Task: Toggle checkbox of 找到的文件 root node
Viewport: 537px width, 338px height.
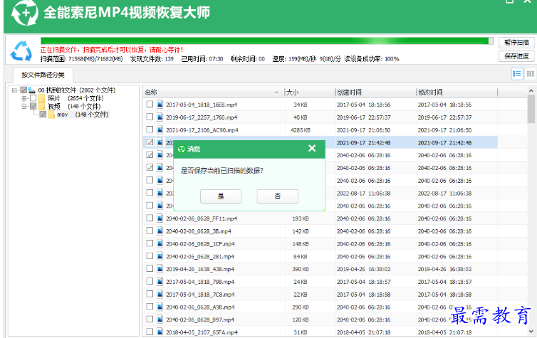Action: click(24, 90)
